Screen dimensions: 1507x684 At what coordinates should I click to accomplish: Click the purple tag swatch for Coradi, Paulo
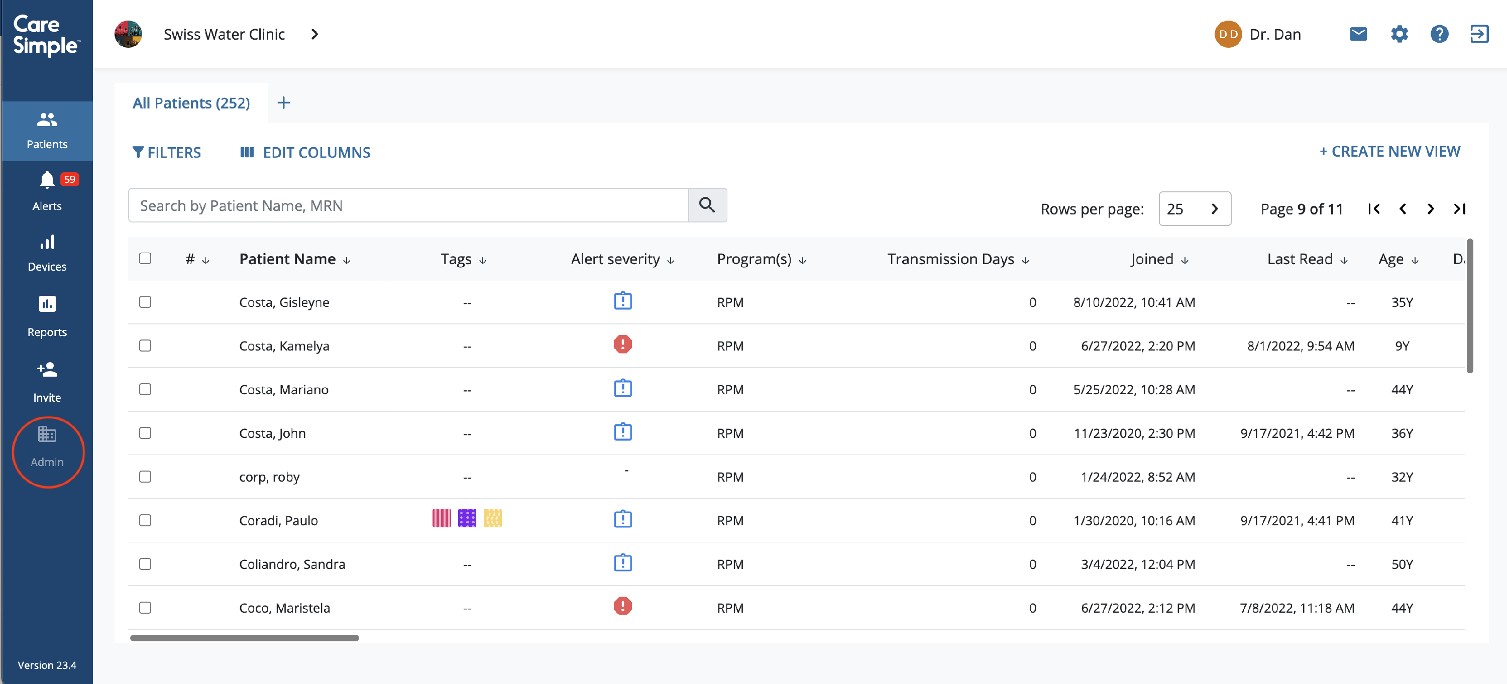[467, 519]
